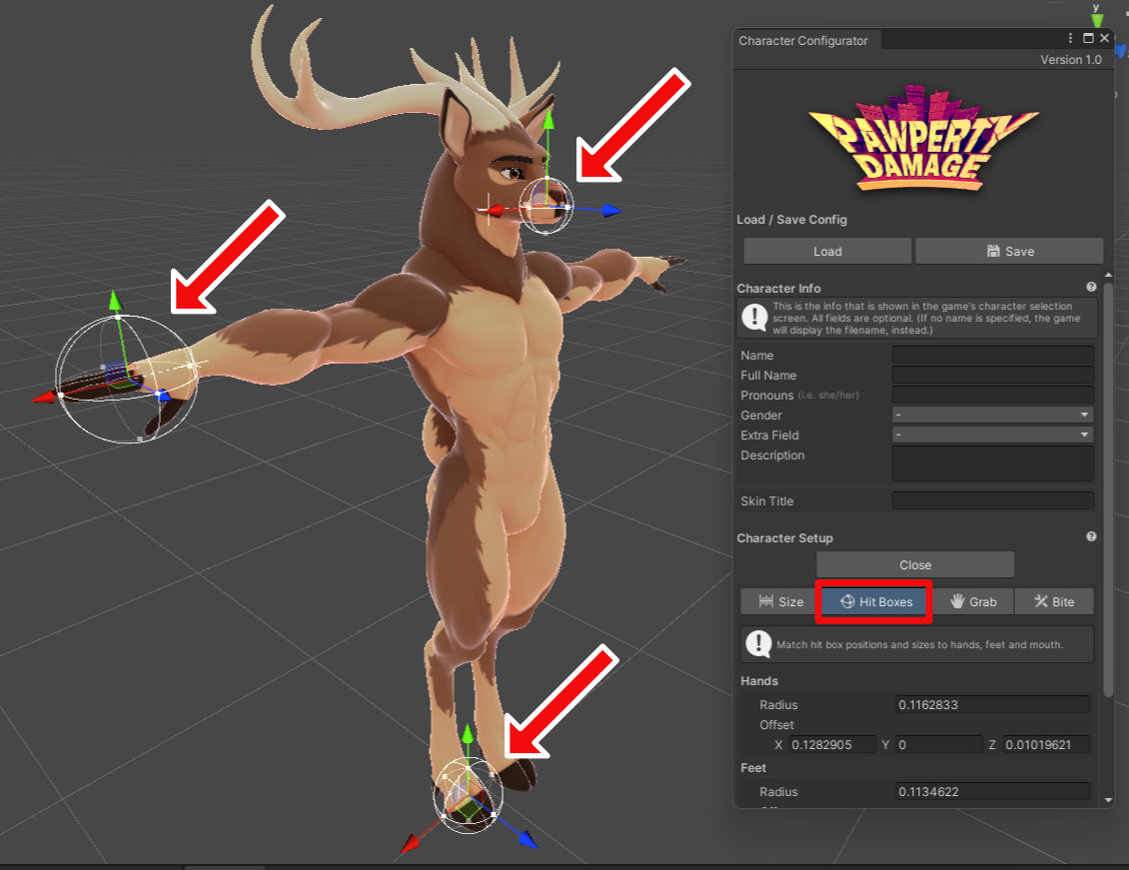Click red X-axis arrow on mouth gizmo
The height and width of the screenshot is (870, 1129).
494,211
